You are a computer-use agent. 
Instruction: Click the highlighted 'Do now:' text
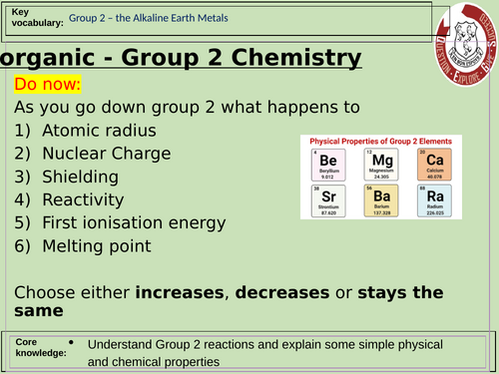click(x=48, y=84)
